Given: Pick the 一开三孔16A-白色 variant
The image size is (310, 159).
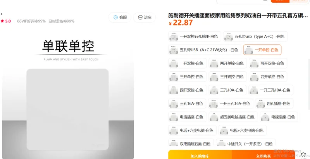Looking at the screenshot, I should [x=231, y=103].
